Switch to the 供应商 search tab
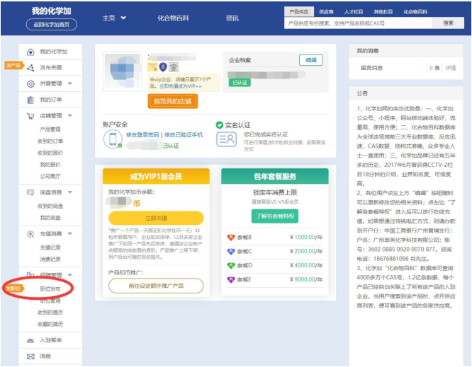472x367 pixels. point(326,11)
